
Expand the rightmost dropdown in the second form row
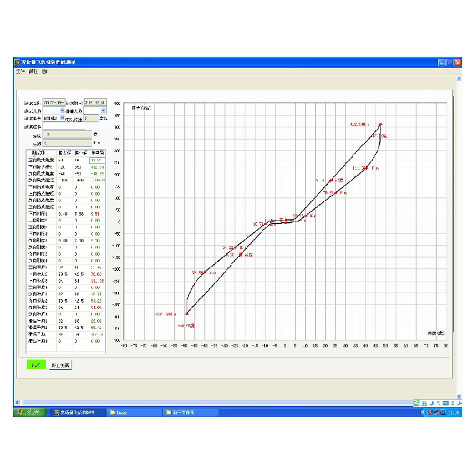(103, 110)
